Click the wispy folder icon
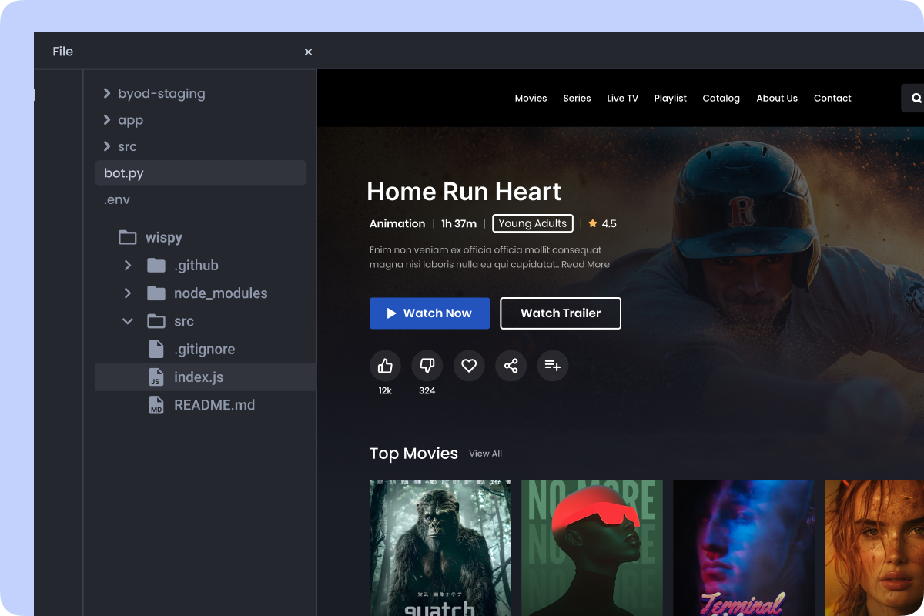The width and height of the screenshot is (924, 616). point(128,237)
